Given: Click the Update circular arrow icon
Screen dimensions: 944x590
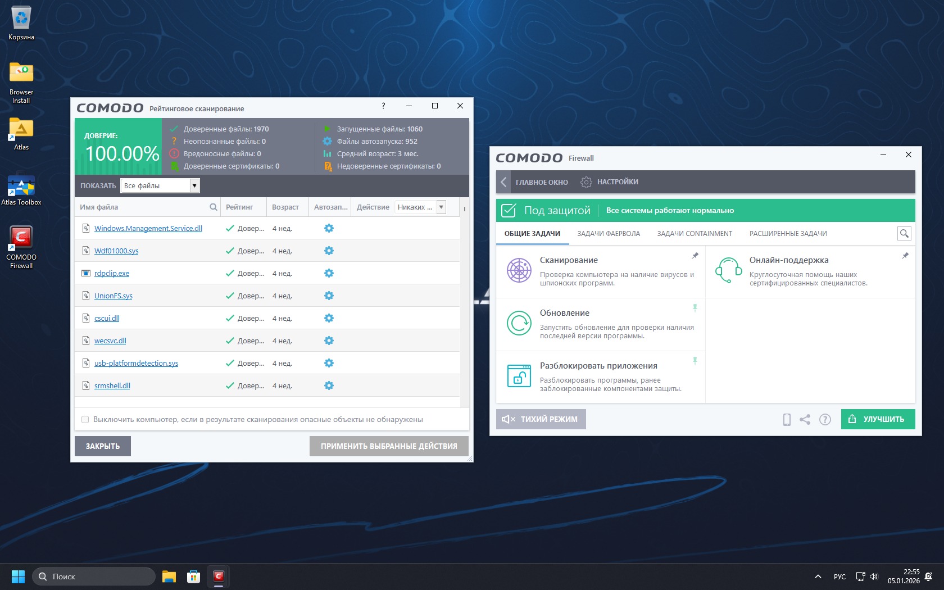Looking at the screenshot, I should [519, 323].
